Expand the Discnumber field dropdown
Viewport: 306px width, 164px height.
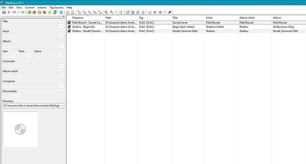point(20,96)
